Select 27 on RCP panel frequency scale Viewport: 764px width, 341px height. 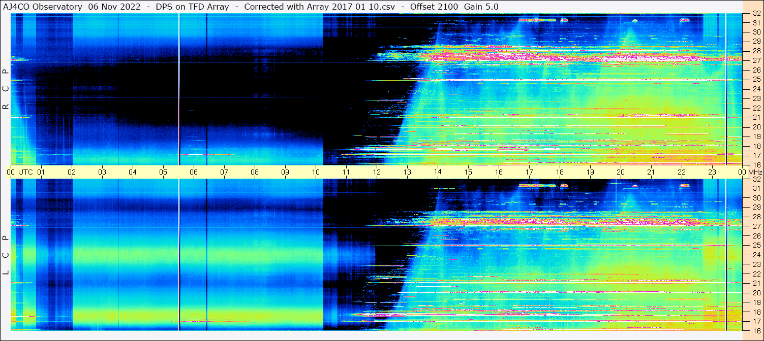(756, 60)
